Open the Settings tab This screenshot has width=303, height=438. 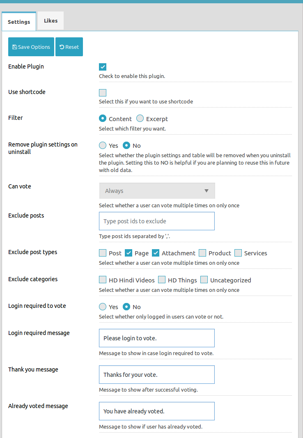[x=19, y=22]
